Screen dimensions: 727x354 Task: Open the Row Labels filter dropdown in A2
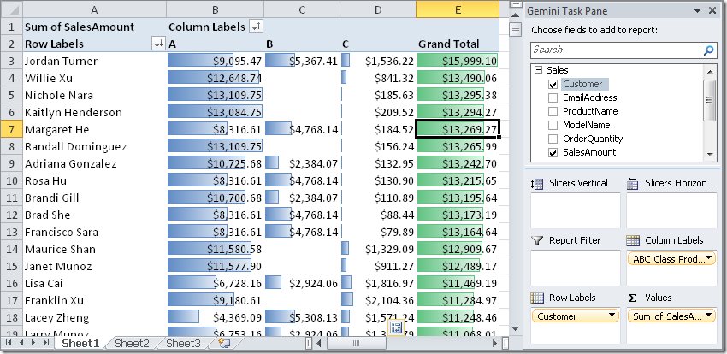pos(157,44)
